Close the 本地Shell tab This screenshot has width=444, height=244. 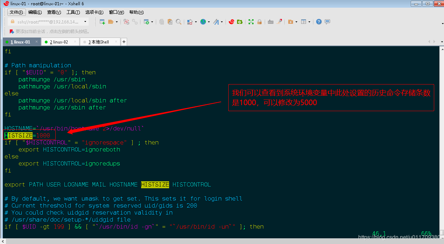pos(116,42)
